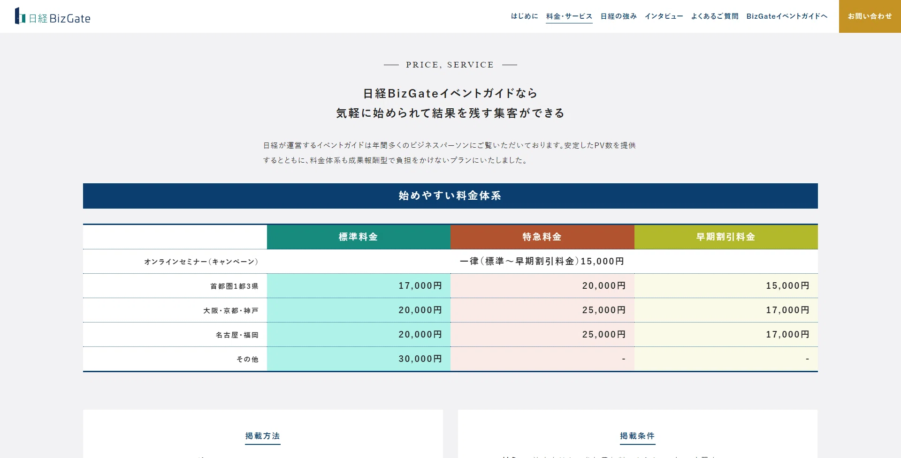
Task: Click 25,000円 express price for 大阪・京都・神戸
Action: pos(604,310)
